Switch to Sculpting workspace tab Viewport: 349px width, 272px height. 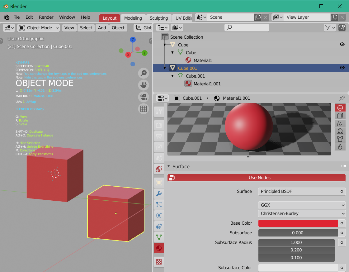coord(159,18)
